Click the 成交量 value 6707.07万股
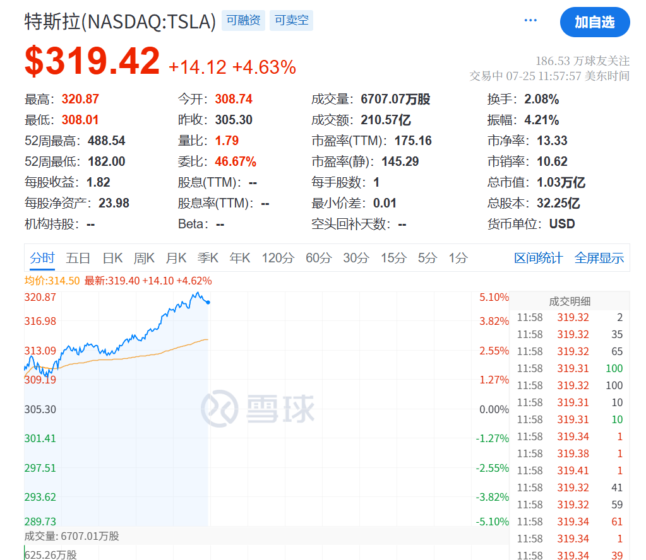The image size is (646, 560). [x=395, y=99]
